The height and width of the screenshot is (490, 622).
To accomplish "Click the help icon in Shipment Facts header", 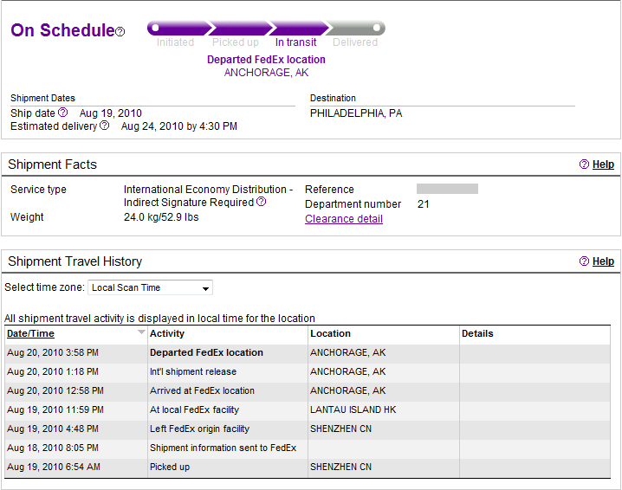I will 584,164.
